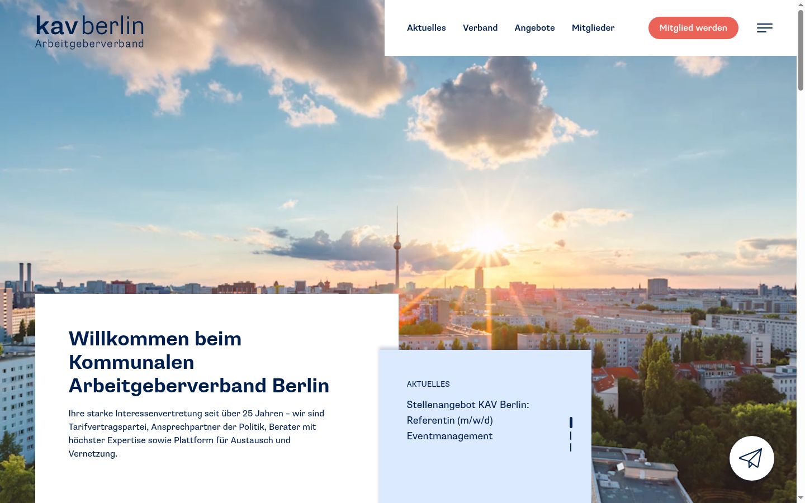Click the AKTUELLES label in news card
This screenshot has width=805, height=503.
pyautogui.click(x=428, y=384)
